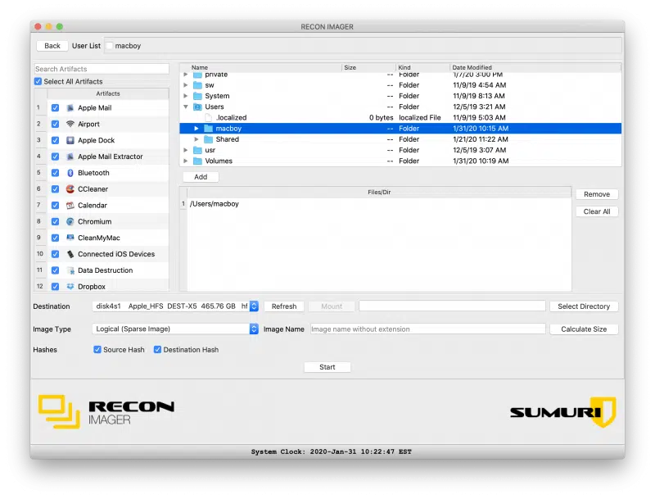Click the Dropbox icon
The width and height of the screenshot is (655, 499).
(x=70, y=287)
